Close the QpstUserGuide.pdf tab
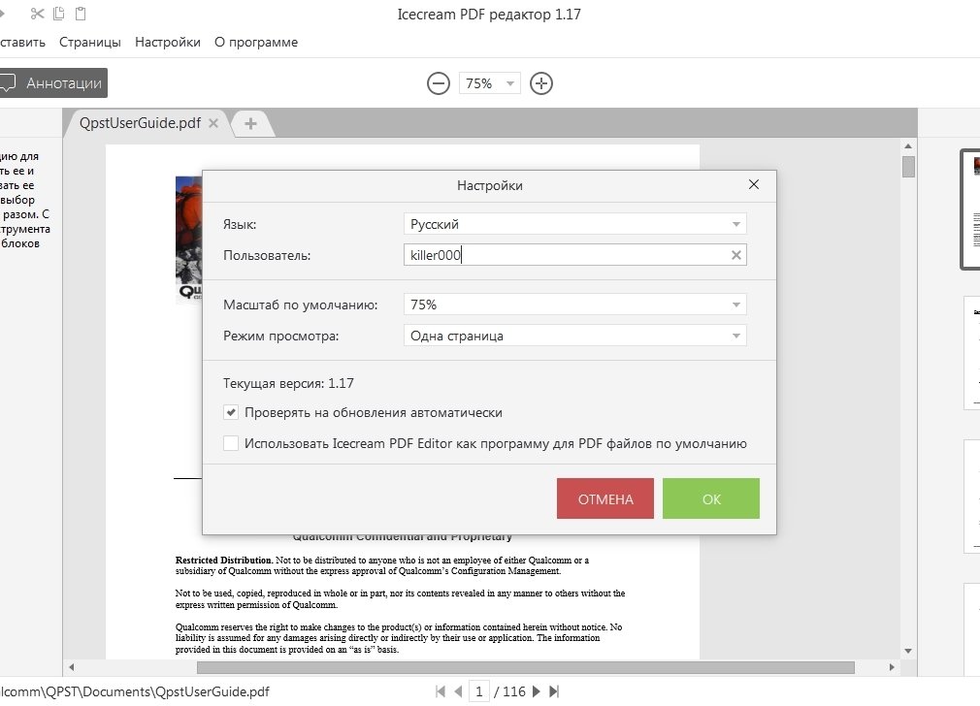 pos(213,123)
